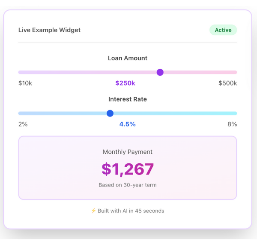Viewport: 257px width, 245px height.
Task: Click the 8% maximum rate label
Action: pos(232,124)
